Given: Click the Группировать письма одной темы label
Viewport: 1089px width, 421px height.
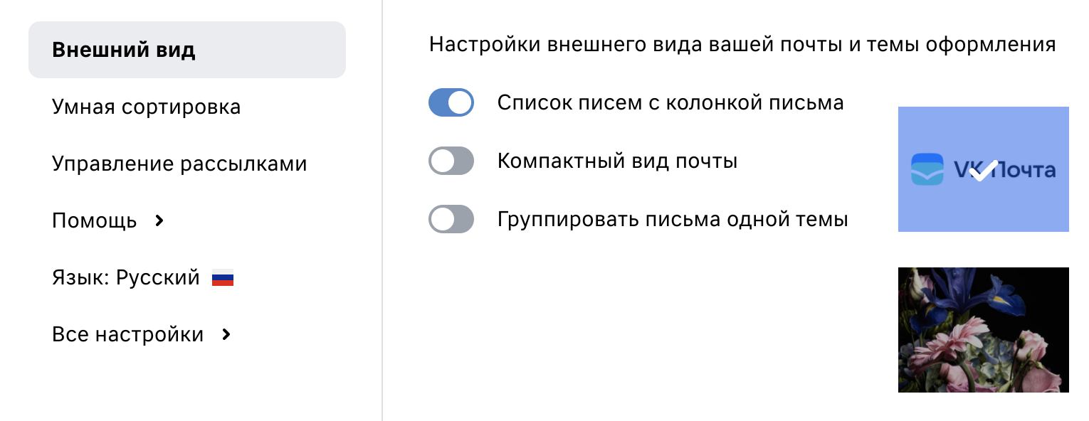Looking at the screenshot, I should click(x=673, y=219).
